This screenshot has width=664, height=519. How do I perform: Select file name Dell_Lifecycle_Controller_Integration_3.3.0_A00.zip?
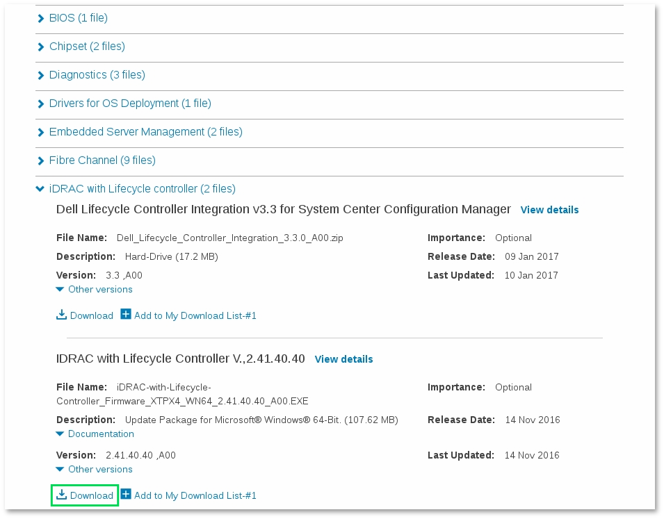230,238
